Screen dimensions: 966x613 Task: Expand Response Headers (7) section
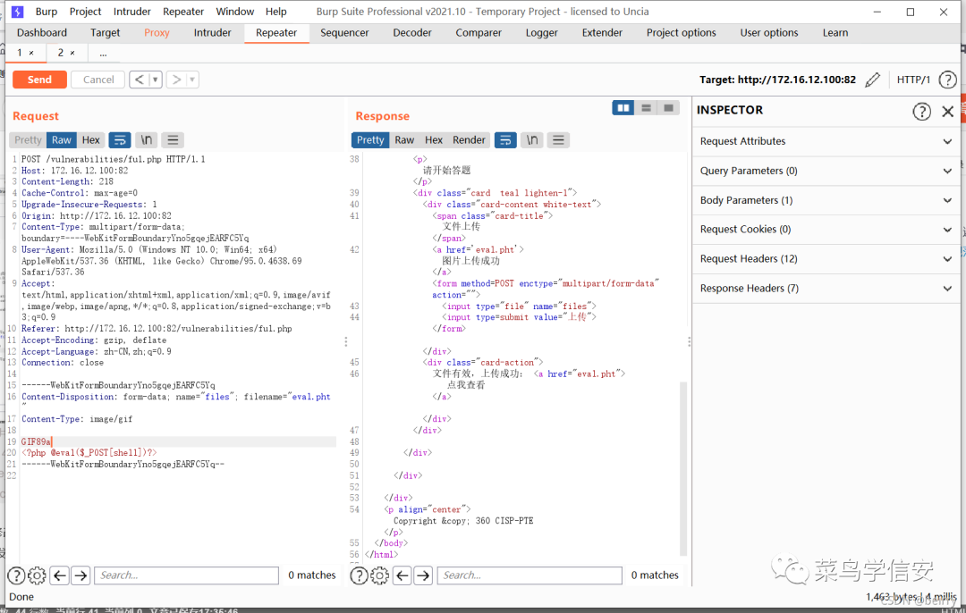click(x=826, y=289)
